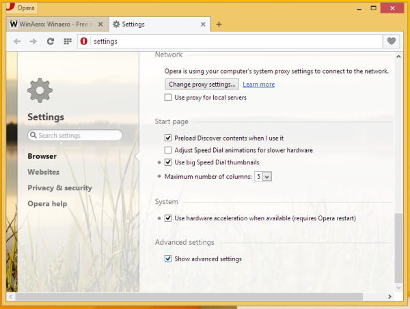Uncheck Preload Discover contents checkbox
Viewport: 410px width, 309px height.
coord(168,138)
